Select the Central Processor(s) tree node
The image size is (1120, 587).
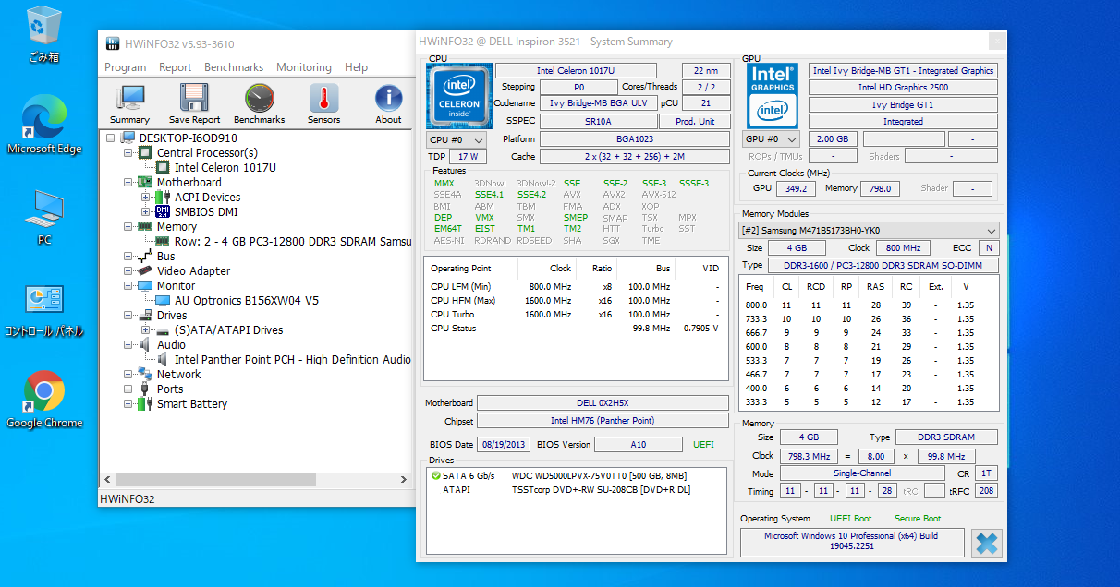tap(207, 153)
